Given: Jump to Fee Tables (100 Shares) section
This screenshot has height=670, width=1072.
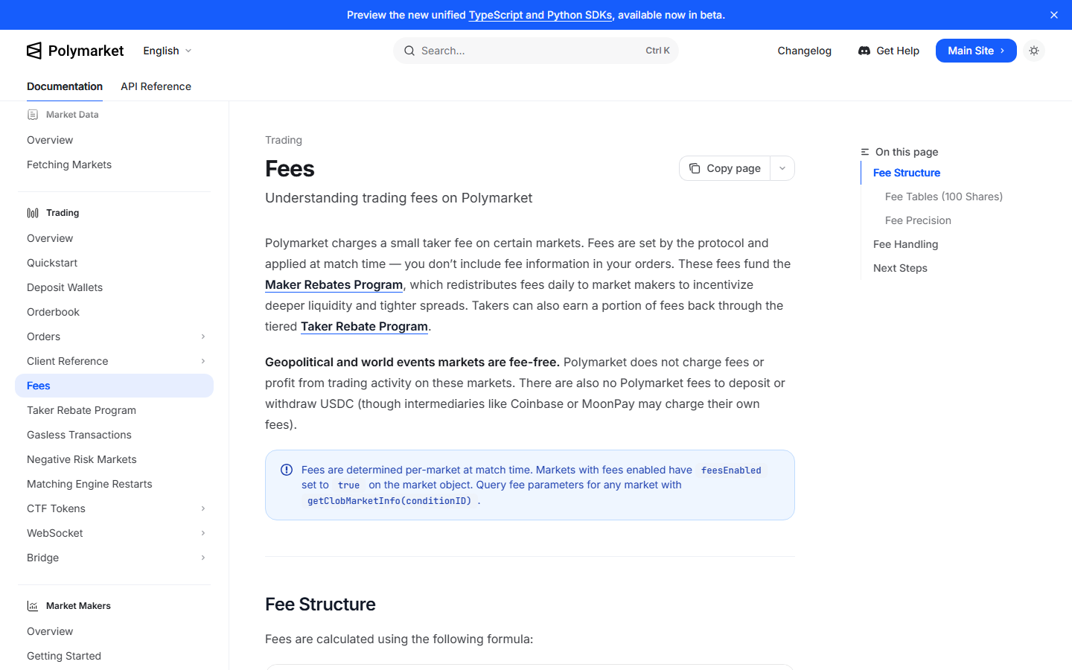Looking at the screenshot, I should click(944, 197).
